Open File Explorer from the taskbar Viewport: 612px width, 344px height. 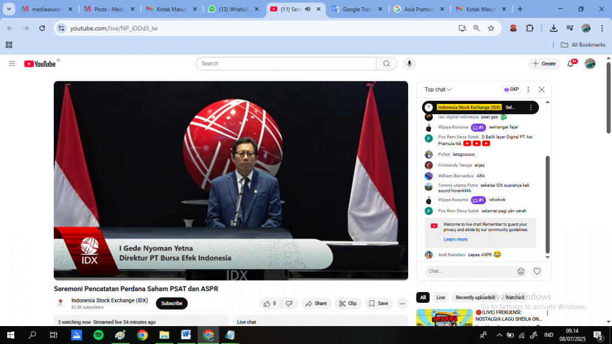coord(164,335)
